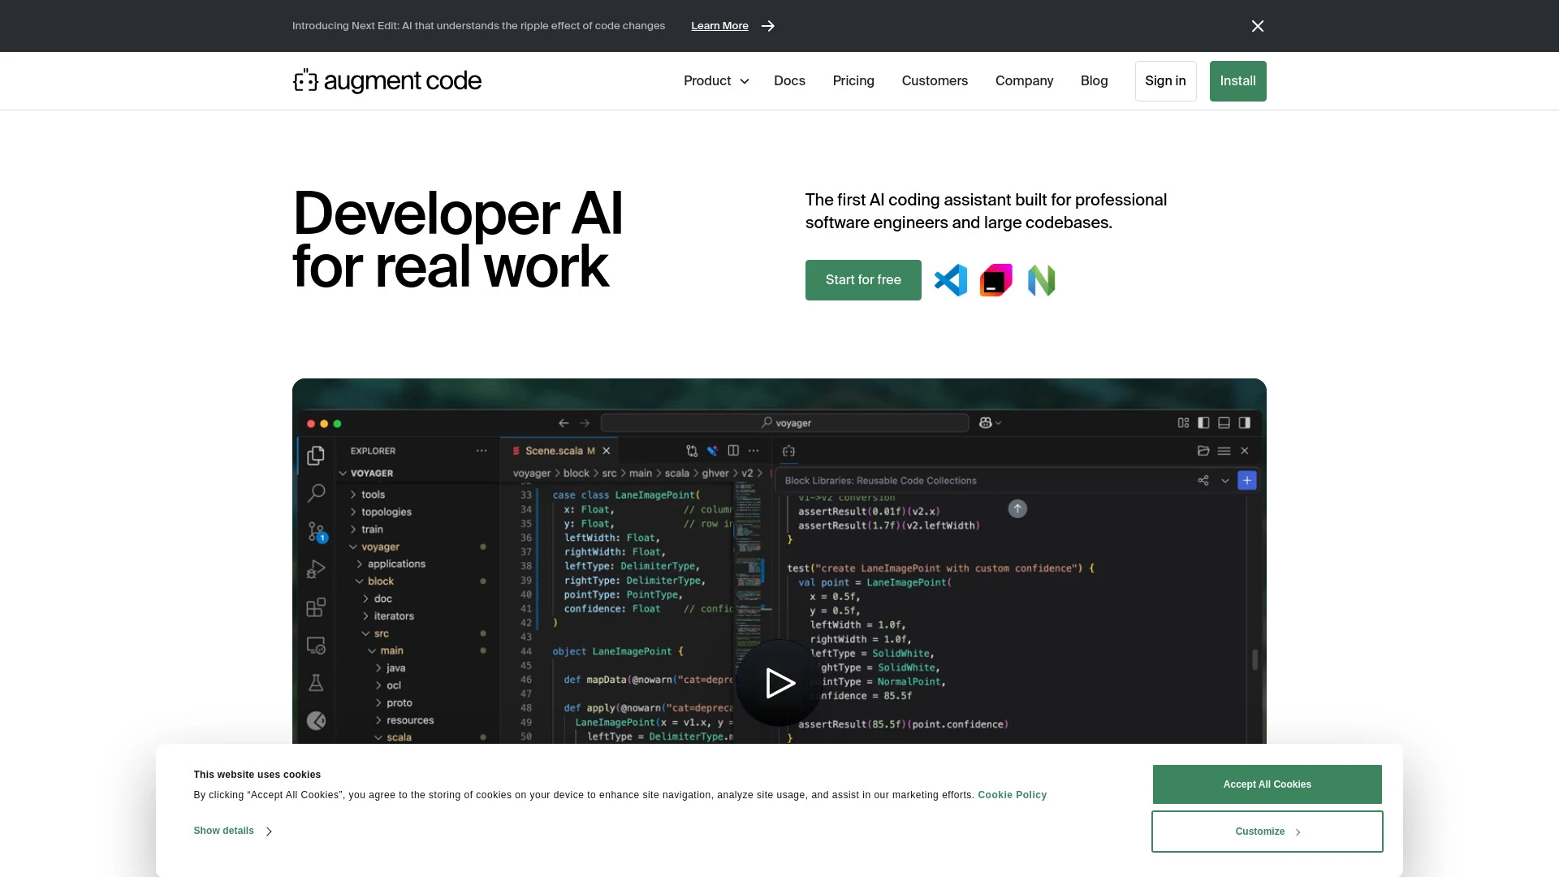Play the demo video

click(x=778, y=683)
